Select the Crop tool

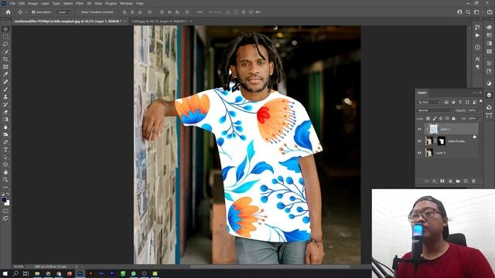pos(5,59)
